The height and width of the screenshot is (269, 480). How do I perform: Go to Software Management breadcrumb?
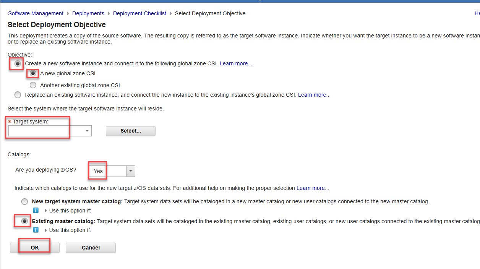click(36, 13)
